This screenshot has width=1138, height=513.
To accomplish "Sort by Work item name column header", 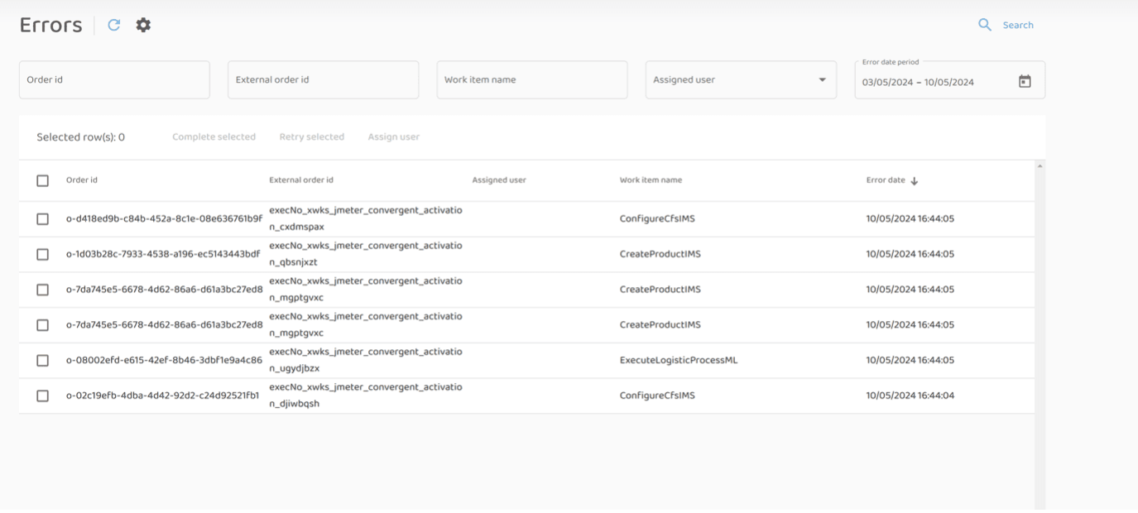I will tap(651, 180).
